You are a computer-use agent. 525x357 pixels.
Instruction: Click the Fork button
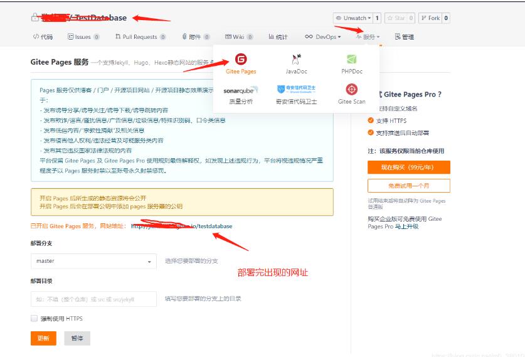click(x=430, y=18)
